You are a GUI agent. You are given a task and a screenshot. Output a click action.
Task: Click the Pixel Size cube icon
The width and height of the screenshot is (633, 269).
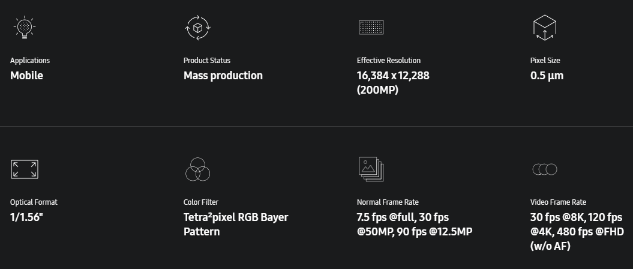click(x=544, y=28)
